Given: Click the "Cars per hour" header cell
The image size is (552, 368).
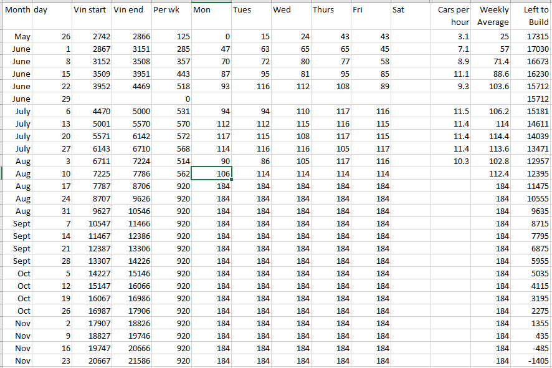Looking at the screenshot, I should 452,16.
